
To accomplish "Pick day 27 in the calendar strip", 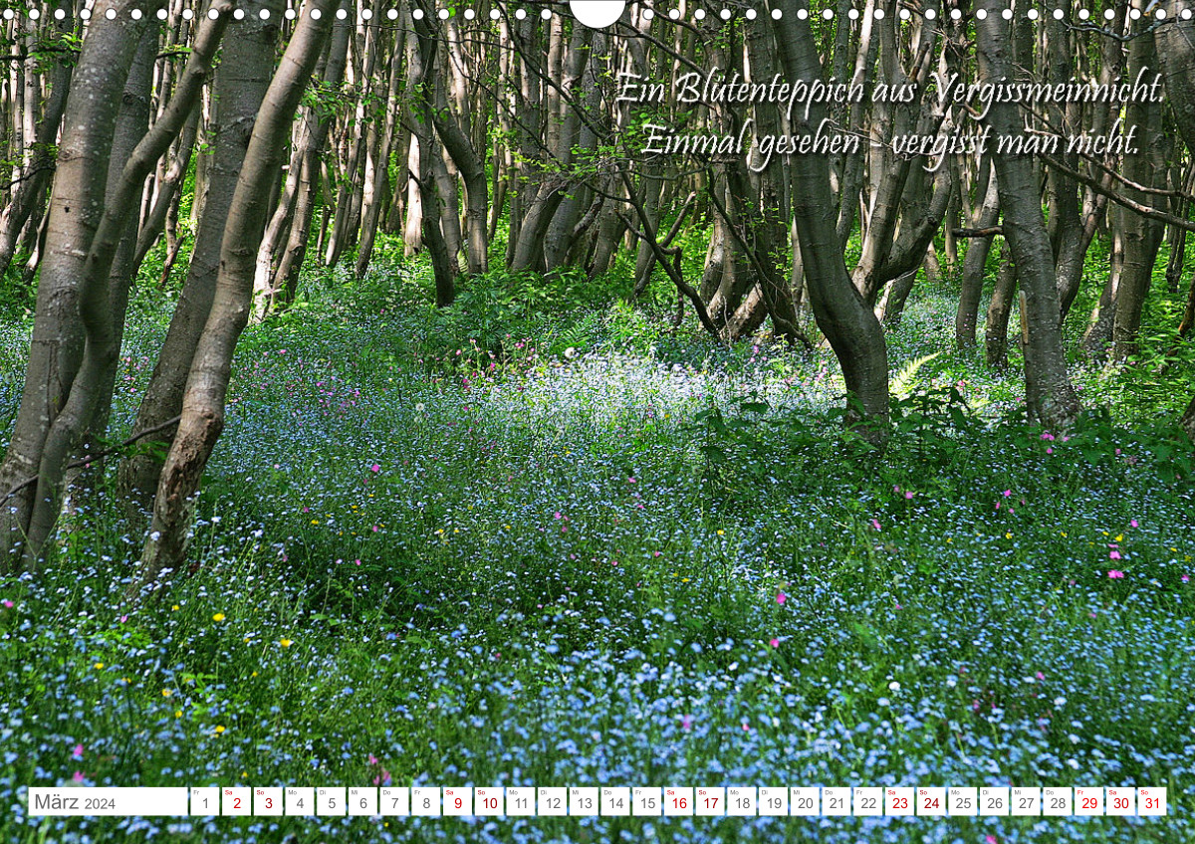I will 1027,801.
